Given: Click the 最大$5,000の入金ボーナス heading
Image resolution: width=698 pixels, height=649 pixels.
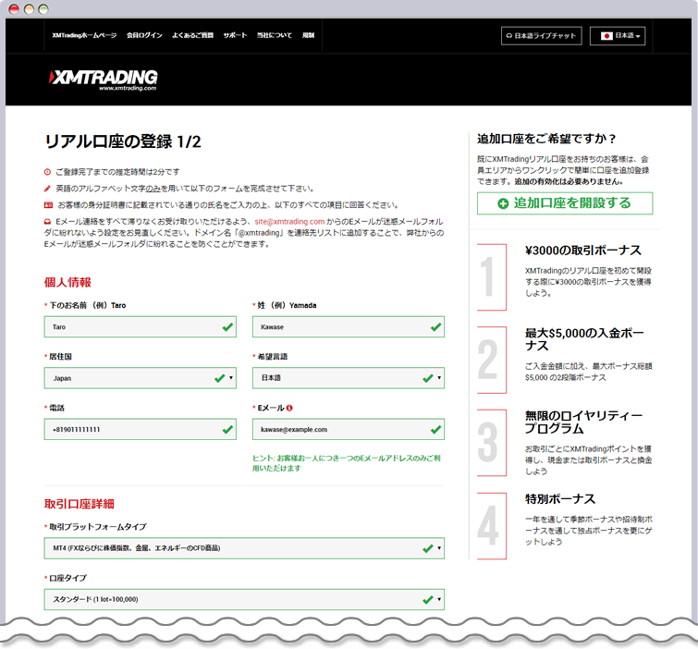Looking at the screenshot, I should pos(584,339).
